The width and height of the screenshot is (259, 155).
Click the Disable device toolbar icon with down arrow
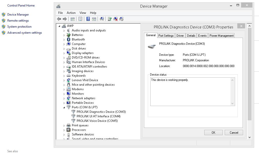click(121, 19)
